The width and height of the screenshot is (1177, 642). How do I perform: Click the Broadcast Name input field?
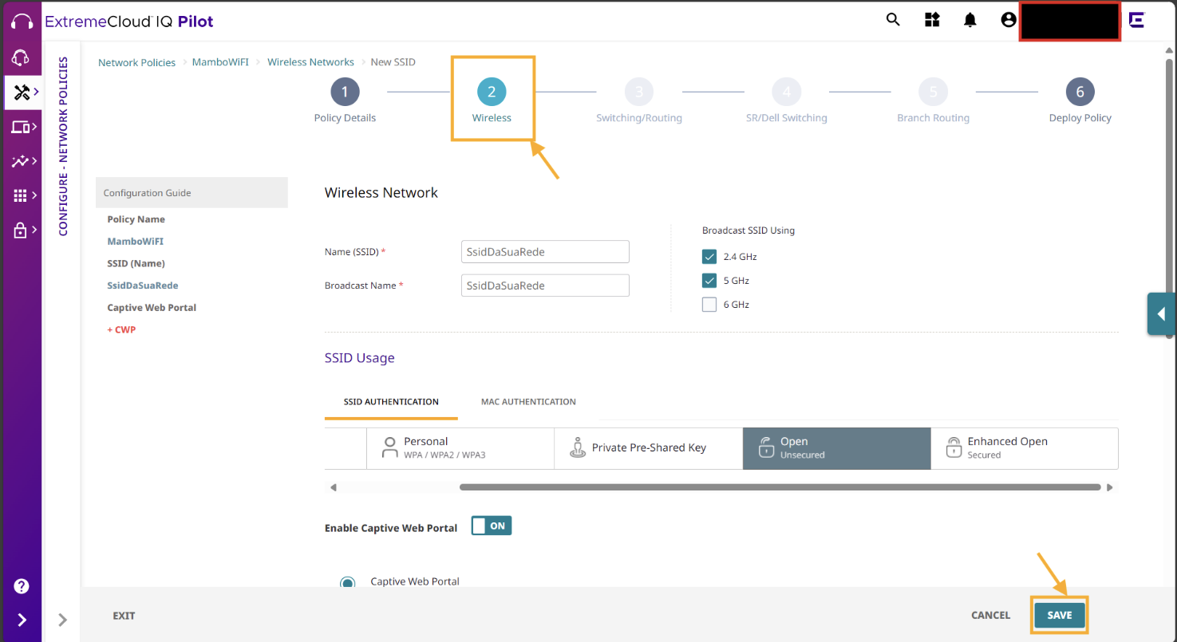click(x=545, y=286)
